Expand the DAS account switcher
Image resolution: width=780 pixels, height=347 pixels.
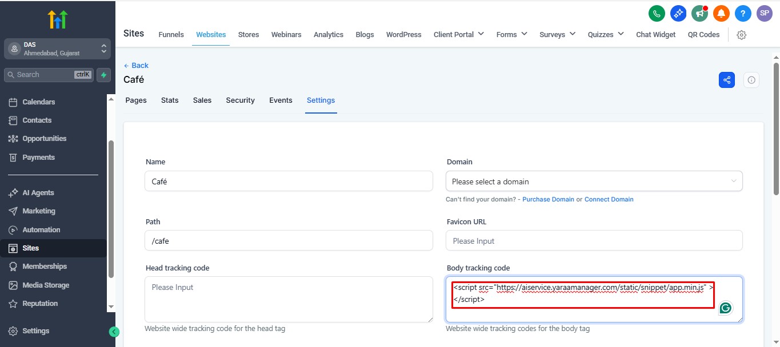tap(58, 49)
